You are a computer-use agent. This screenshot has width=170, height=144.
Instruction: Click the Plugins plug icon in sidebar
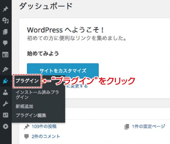(5, 81)
